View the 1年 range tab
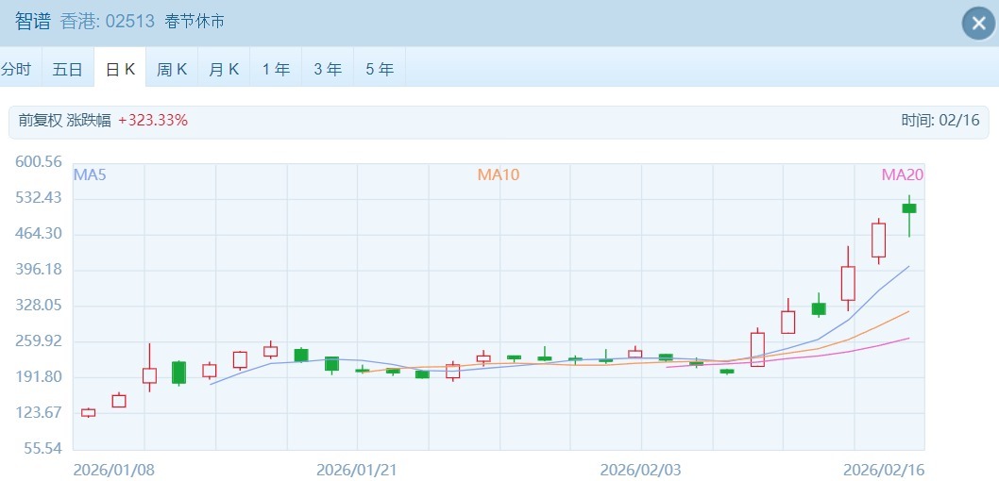The width and height of the screenshot is (999, 481). point(276,69)
